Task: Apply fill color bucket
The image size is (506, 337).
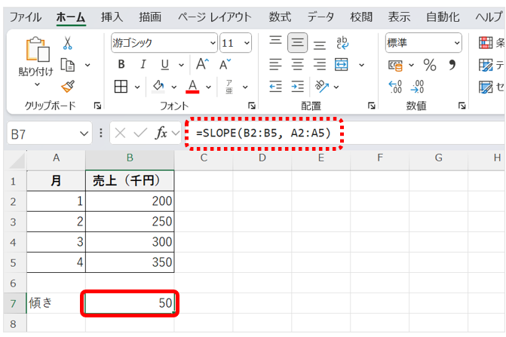Action: coord(158,87)
